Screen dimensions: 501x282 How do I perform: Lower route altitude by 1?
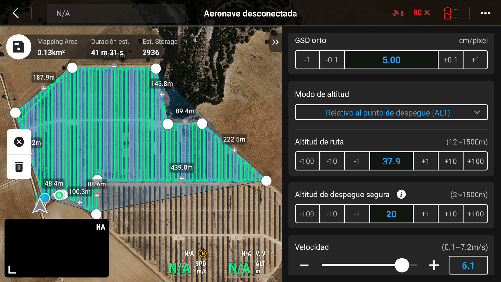click(357, 161)
